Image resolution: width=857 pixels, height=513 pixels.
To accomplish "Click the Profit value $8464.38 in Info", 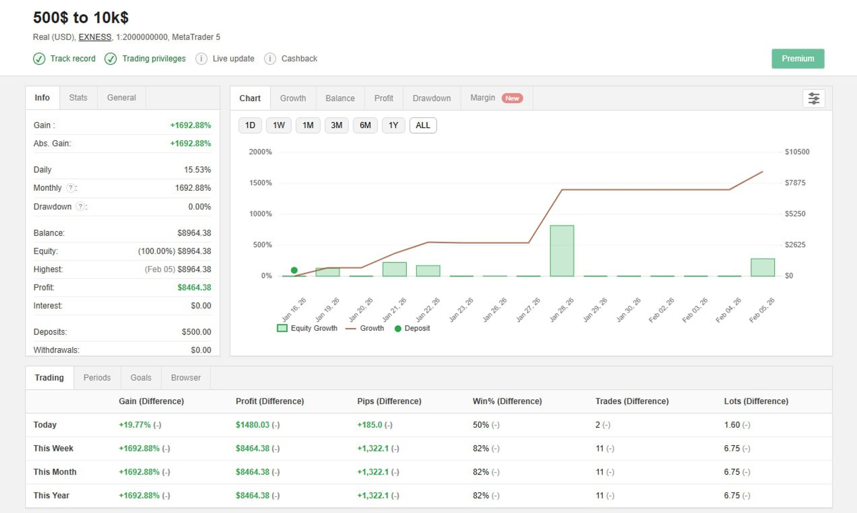I will tap(194, 287).
